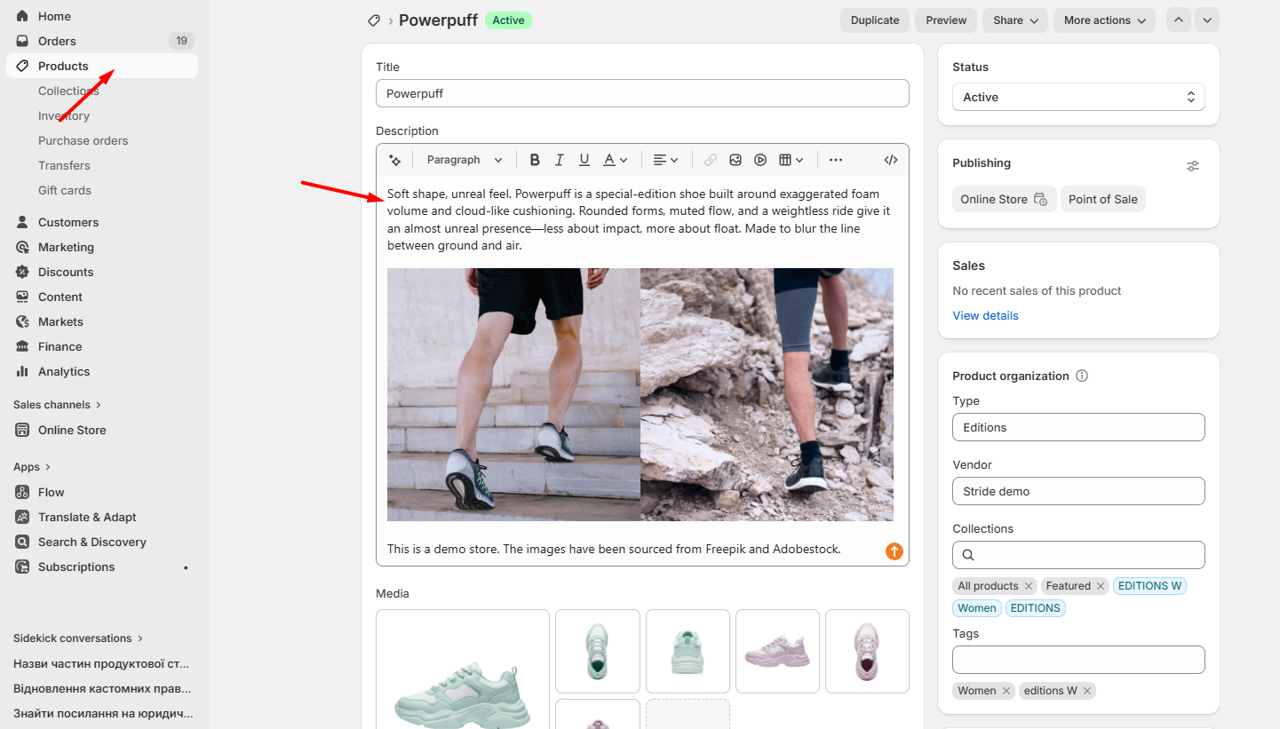Click the insert video icon
This screenshot has width=1280, height=729.
(760, 160)
